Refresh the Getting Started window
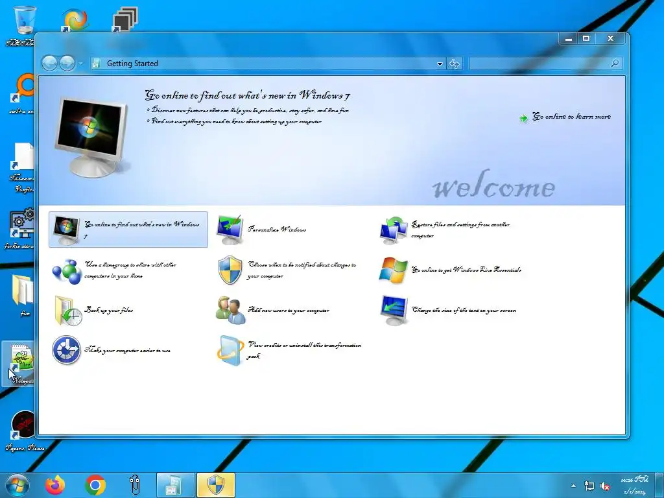Viewport: 664px width, 498px height. (455, 64)
